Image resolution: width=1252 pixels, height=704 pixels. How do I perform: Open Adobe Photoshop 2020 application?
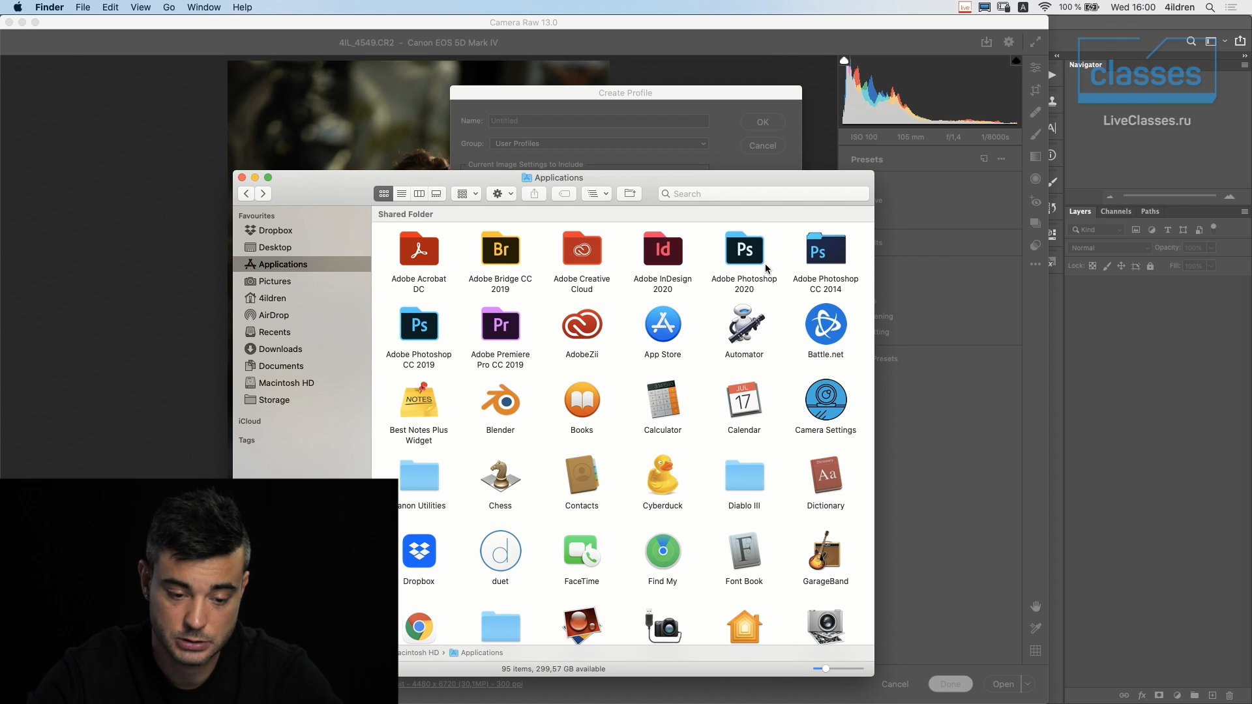click(x=744, y=250)
